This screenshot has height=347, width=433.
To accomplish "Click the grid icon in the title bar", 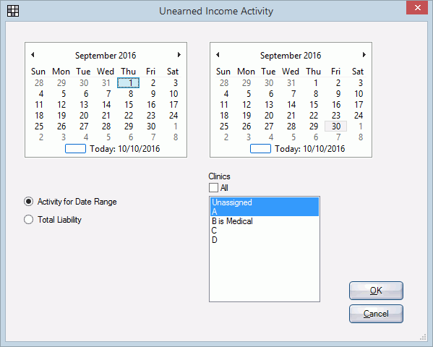I will coord(13,11).
